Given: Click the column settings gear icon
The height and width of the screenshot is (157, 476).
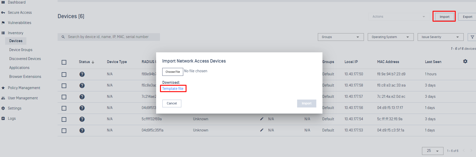Looking at the screenshot, I should tap(465, 61).
